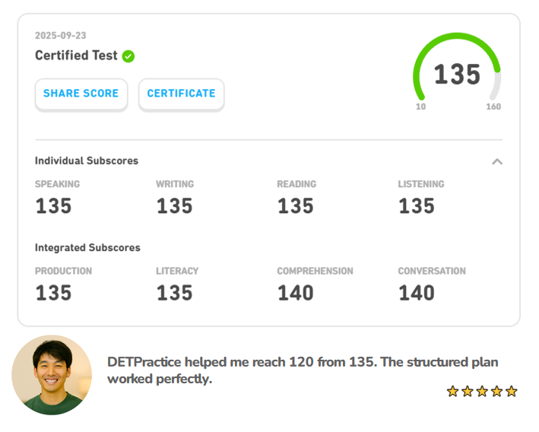Click the green certified checkmark icon

coord(128,56)
